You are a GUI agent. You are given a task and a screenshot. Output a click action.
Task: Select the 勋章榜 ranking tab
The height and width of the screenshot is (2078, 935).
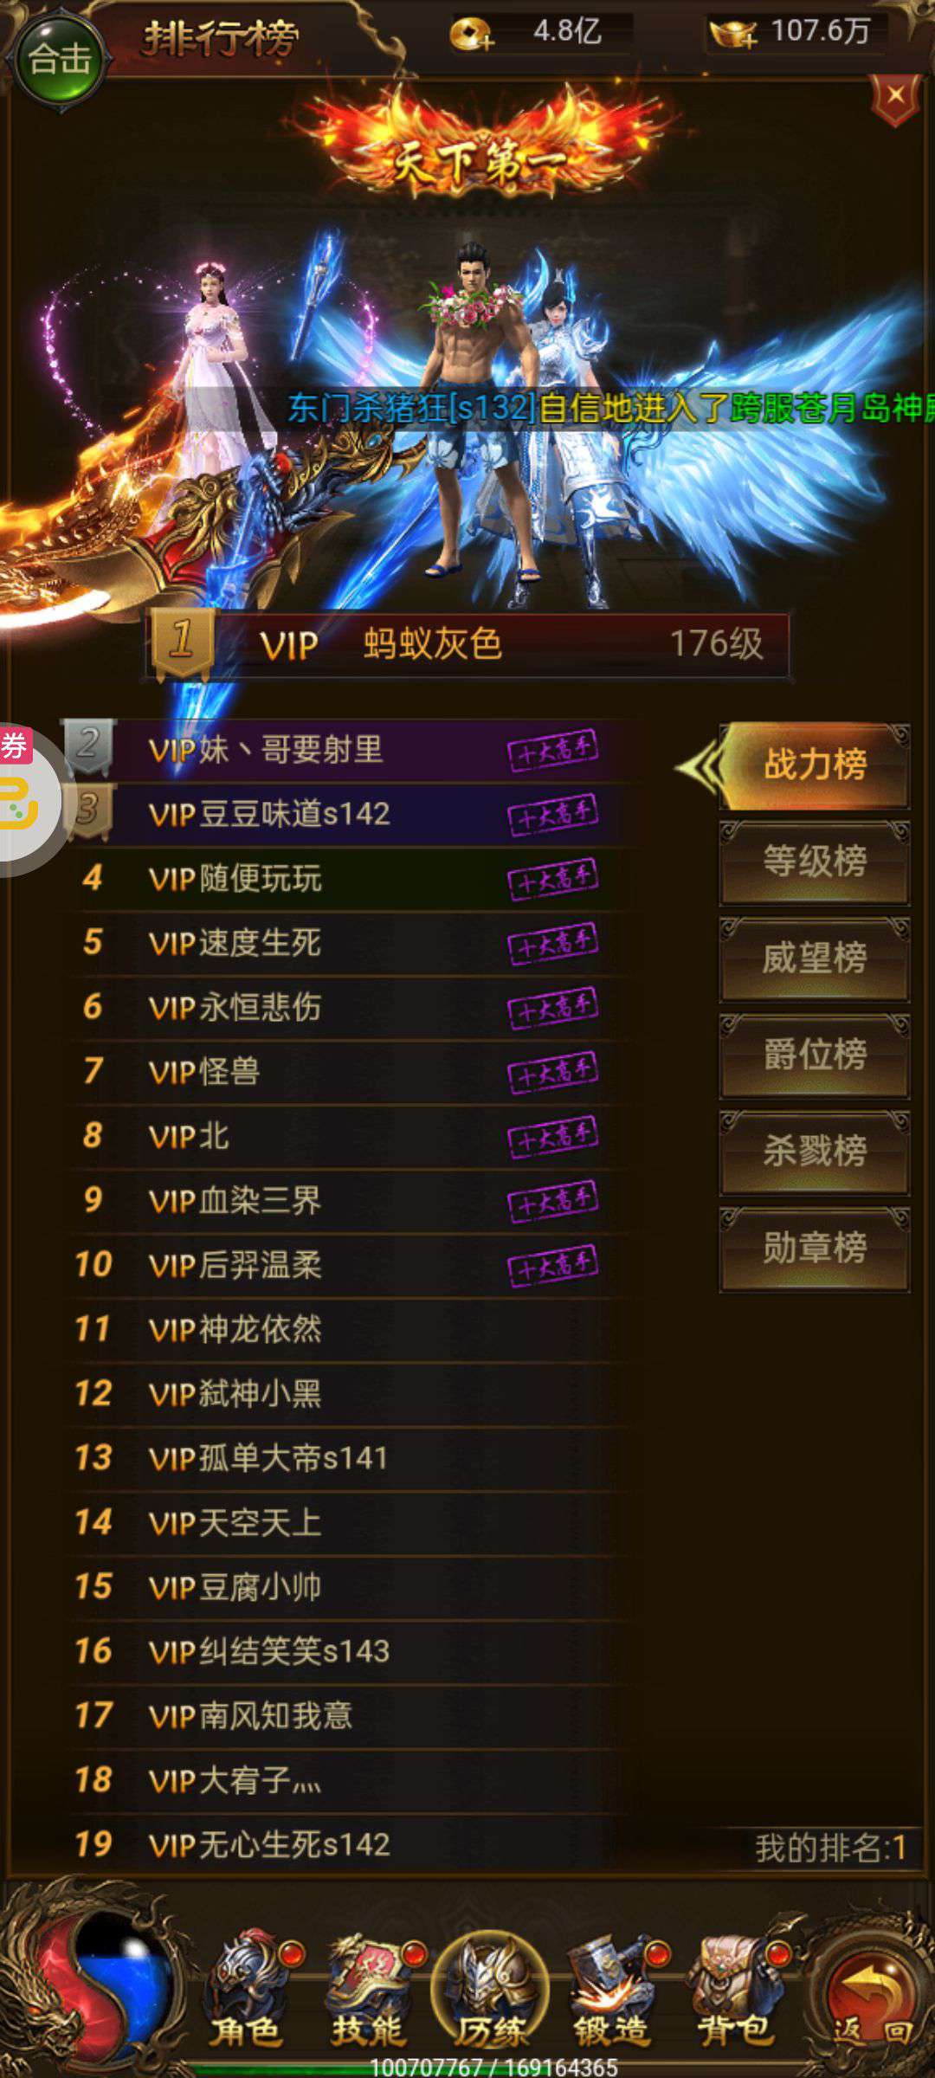tap(815, 1248)
